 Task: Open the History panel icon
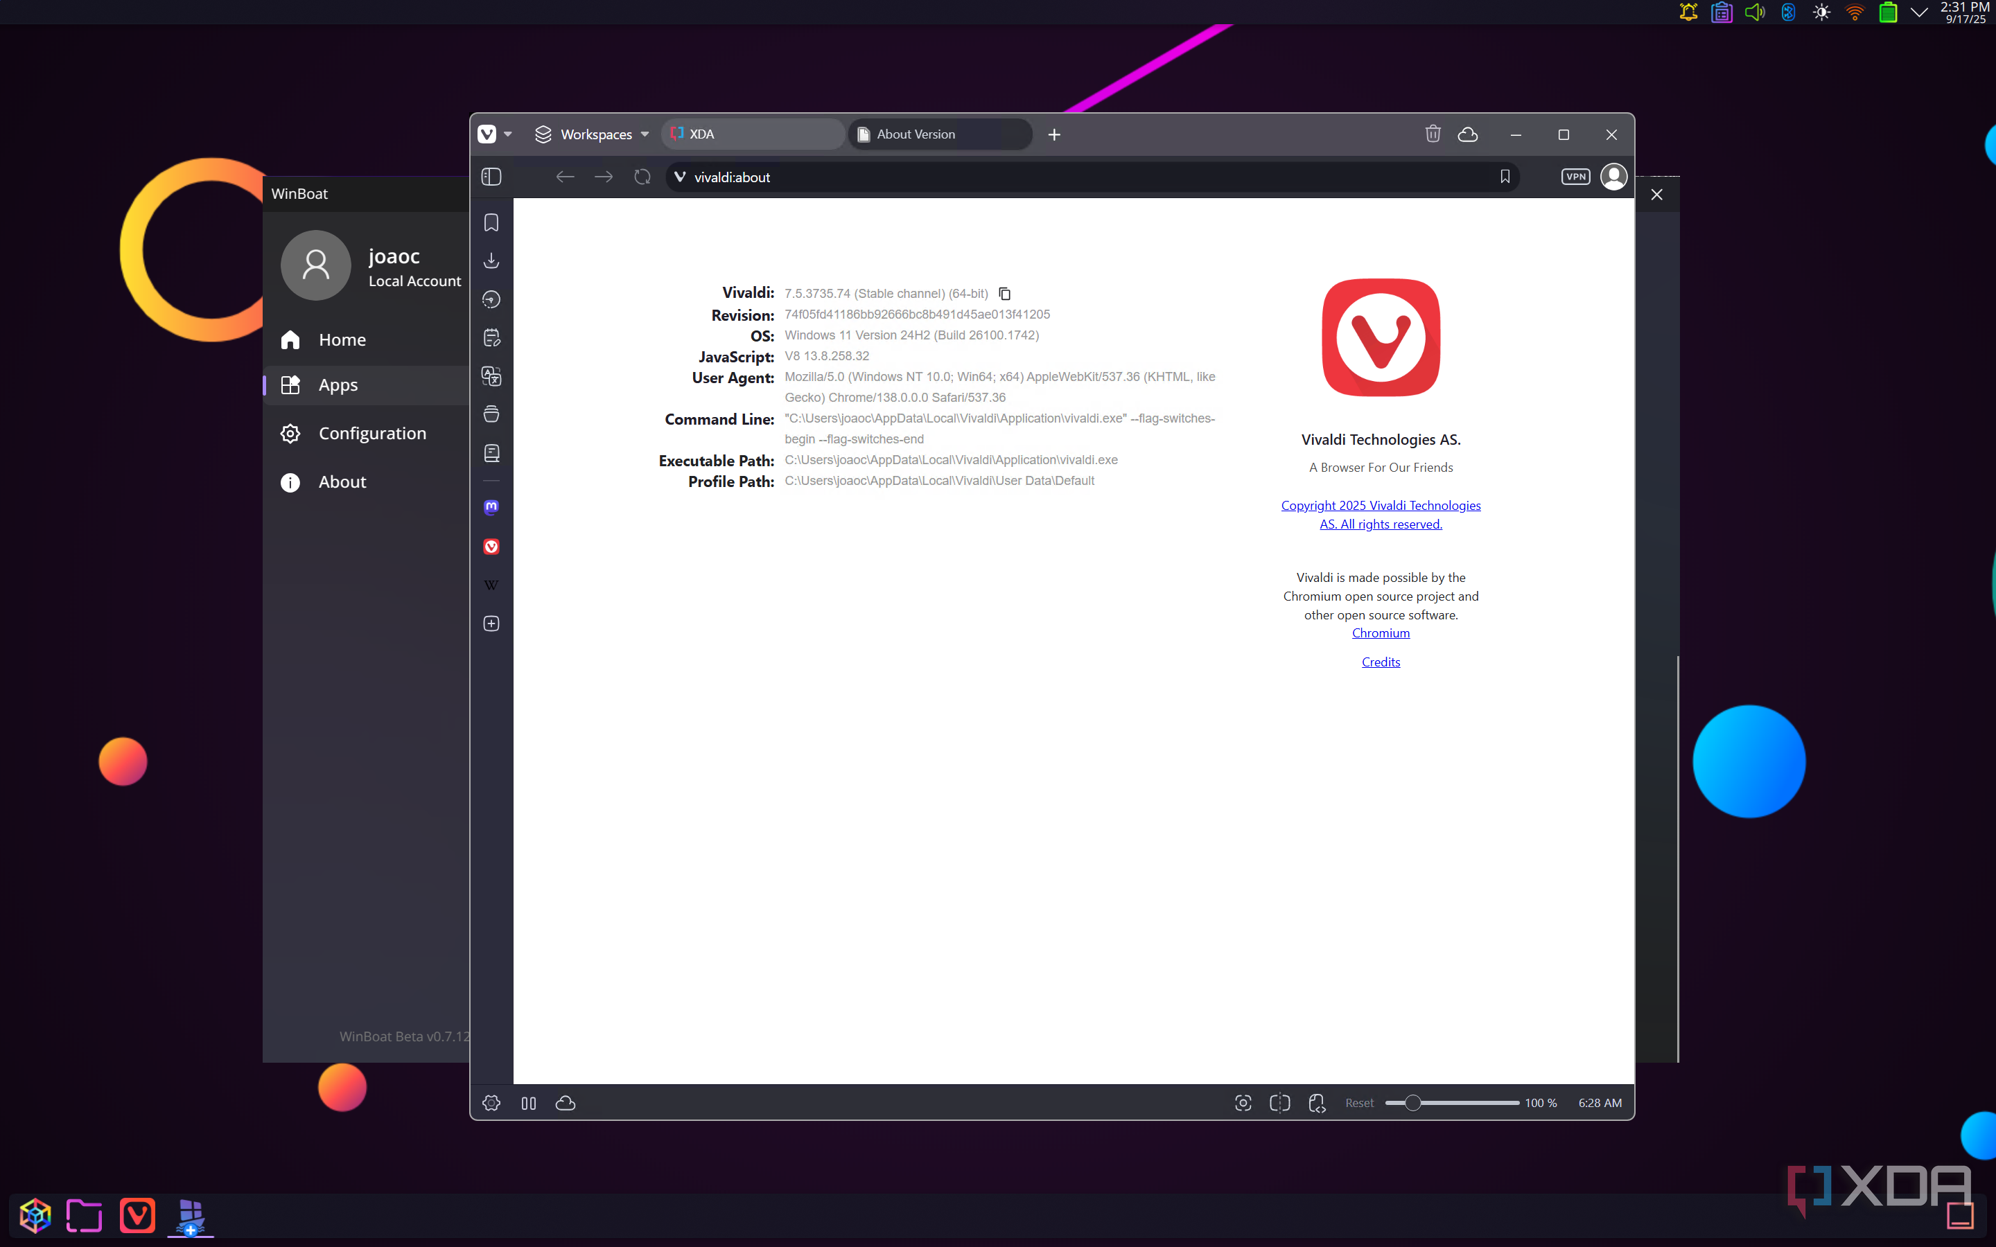(491, 299)
